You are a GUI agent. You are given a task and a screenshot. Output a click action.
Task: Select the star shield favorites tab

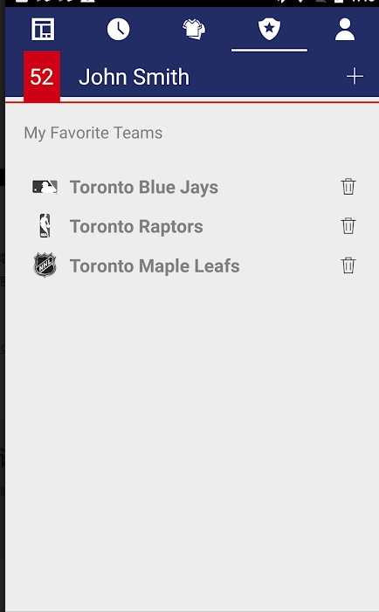click(x=269, y=30)
